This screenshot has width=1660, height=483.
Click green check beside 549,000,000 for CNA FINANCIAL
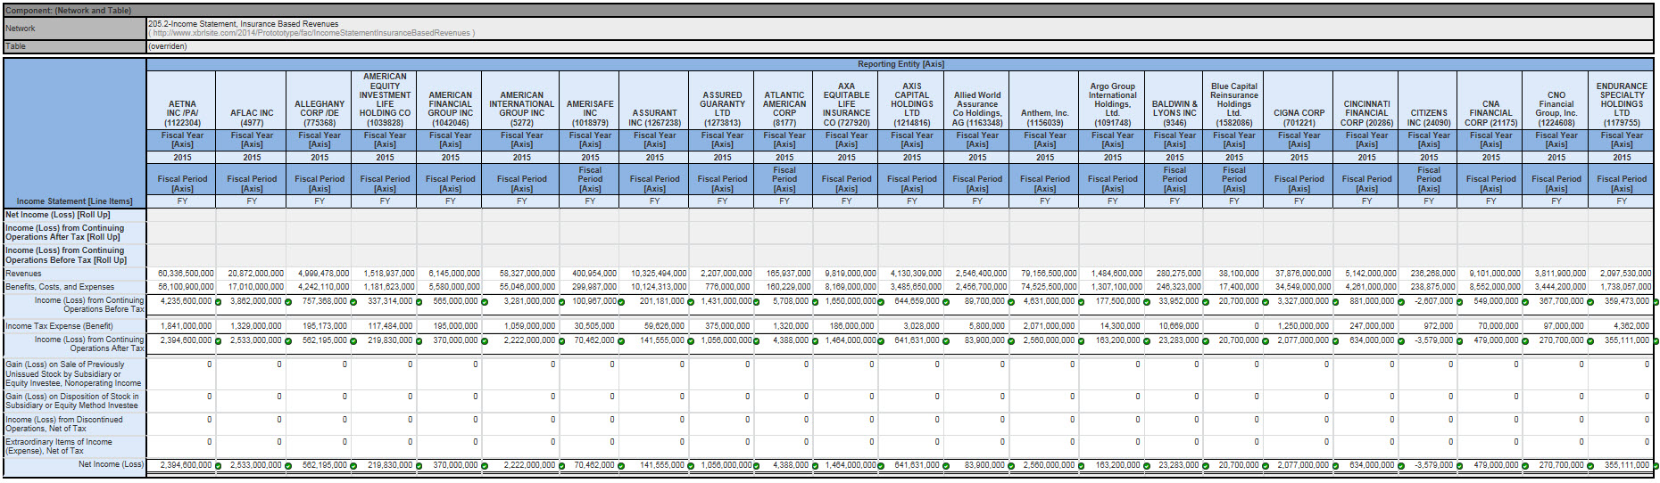click(1525, 302)
